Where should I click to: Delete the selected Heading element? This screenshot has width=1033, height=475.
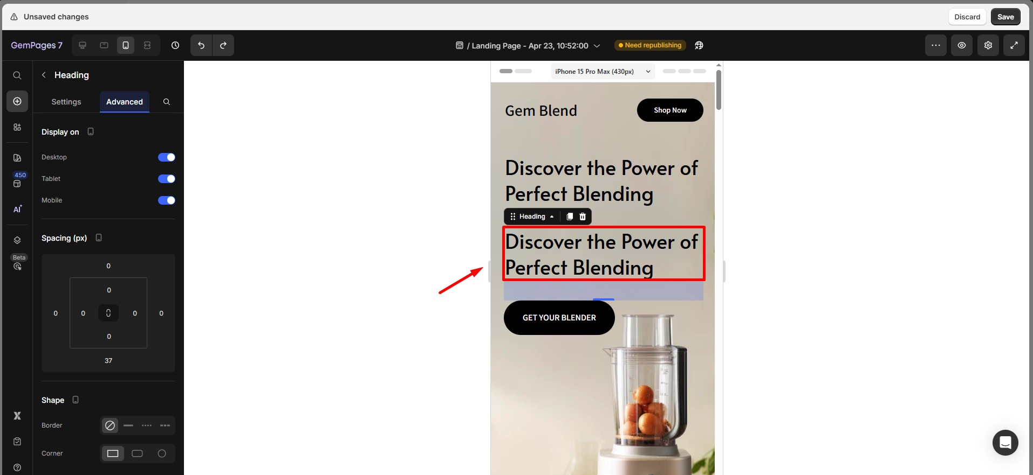583,216
